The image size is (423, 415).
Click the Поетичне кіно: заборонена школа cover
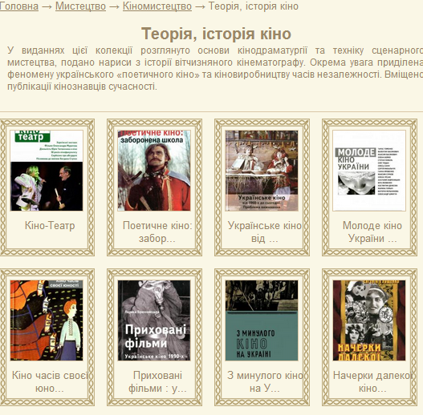154,171
